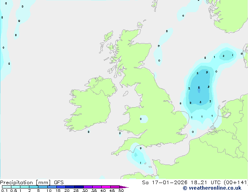The width and height of the screenshot is (248, 192).
Task: Click the 'GFS' model label
Action: (59, 183)
